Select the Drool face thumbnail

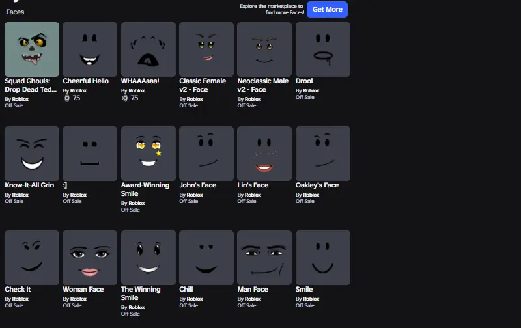click(x=322, y=49)
